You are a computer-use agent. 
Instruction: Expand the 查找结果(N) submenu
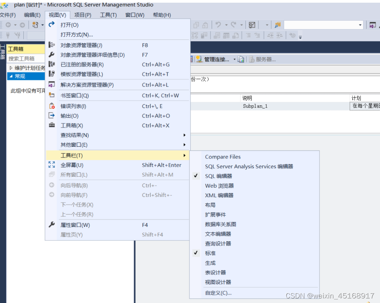click(118, 135)
